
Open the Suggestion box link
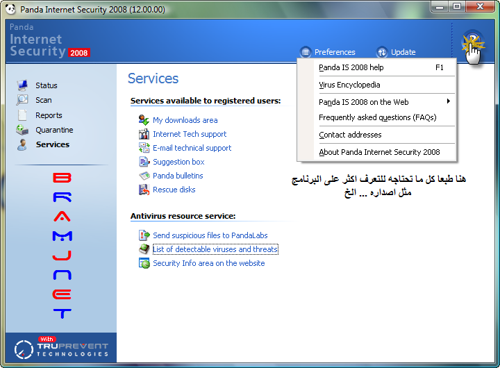(178, 162)
